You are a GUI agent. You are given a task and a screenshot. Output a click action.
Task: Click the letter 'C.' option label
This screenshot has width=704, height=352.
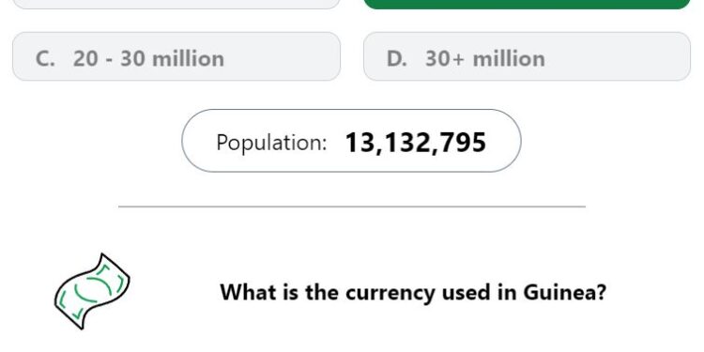tap(45, 59)
